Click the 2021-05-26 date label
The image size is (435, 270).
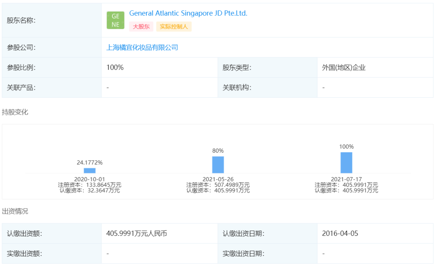[x=218, y=179]
